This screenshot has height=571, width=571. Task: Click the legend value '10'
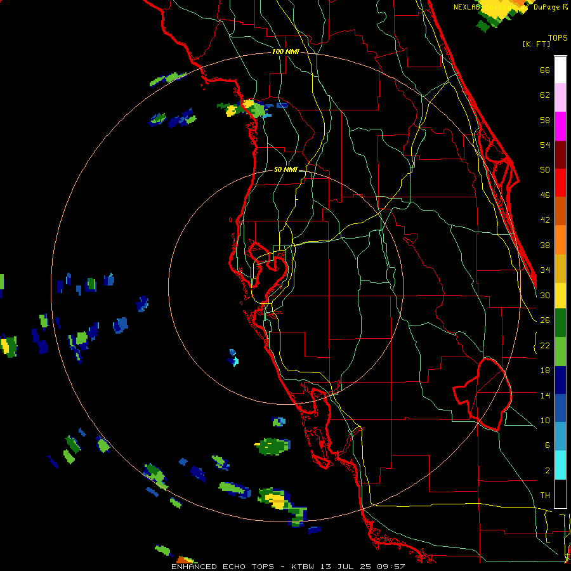[x=545, y=420]
